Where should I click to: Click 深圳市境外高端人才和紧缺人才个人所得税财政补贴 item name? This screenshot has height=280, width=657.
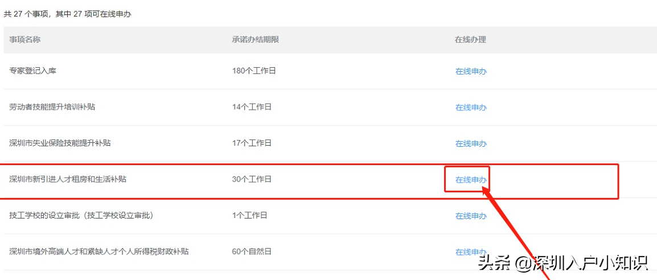pos(98,252)
